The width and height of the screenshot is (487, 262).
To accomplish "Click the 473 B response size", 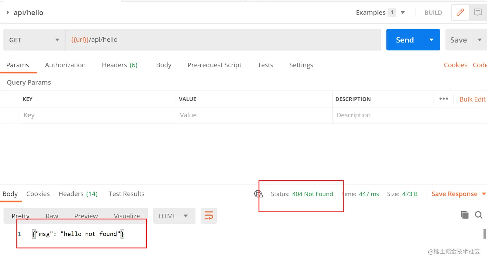I will (x=410, y=194).
